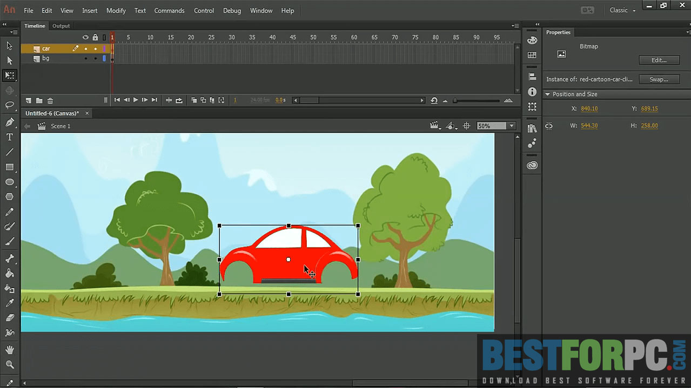691x388 pixels.
Task: Lock or unlock all layers header
Action: (96, 37)
